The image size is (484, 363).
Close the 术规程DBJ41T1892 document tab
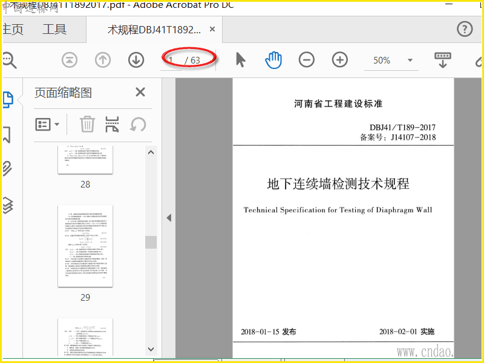(212, 29)
